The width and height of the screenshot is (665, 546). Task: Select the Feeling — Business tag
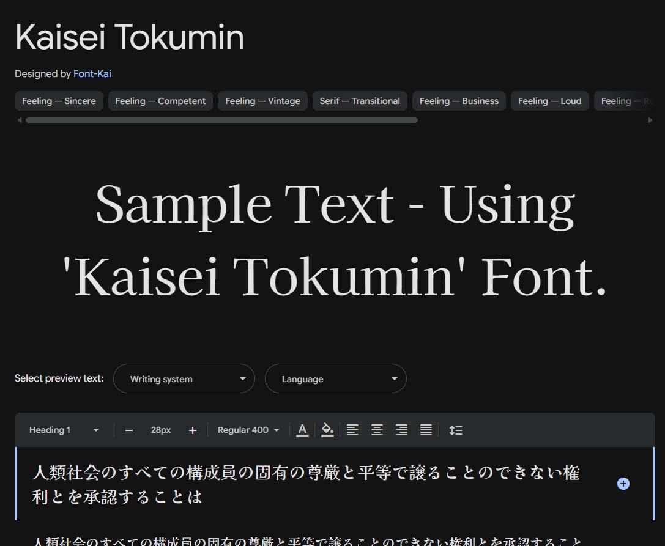tap(459, 101)
